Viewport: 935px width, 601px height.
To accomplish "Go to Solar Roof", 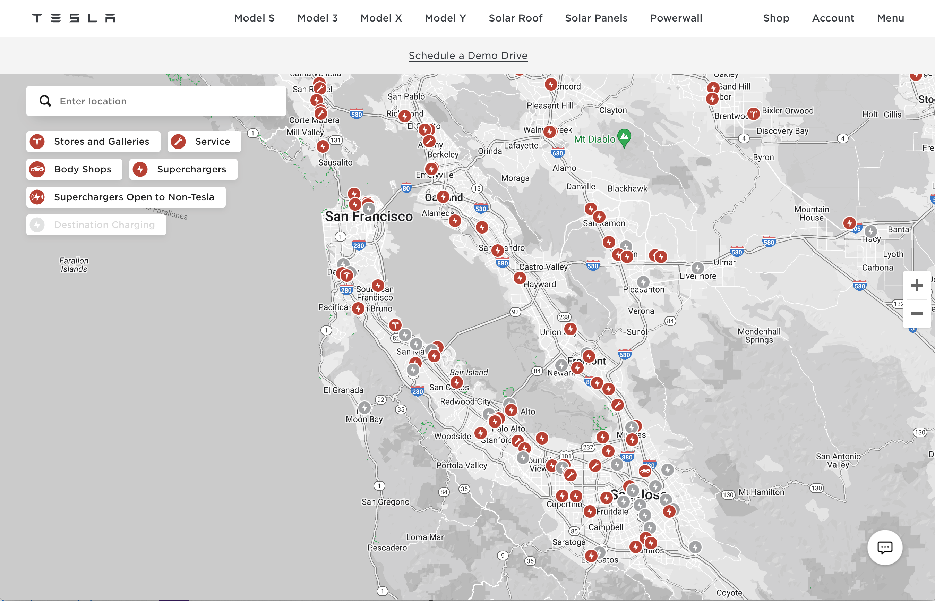I will coord(516,18).
